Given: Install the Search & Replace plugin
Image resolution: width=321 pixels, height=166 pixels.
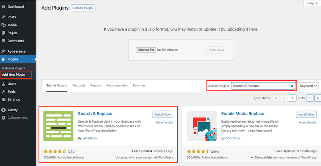Looking at the screenshot, I should pos(163,115).
